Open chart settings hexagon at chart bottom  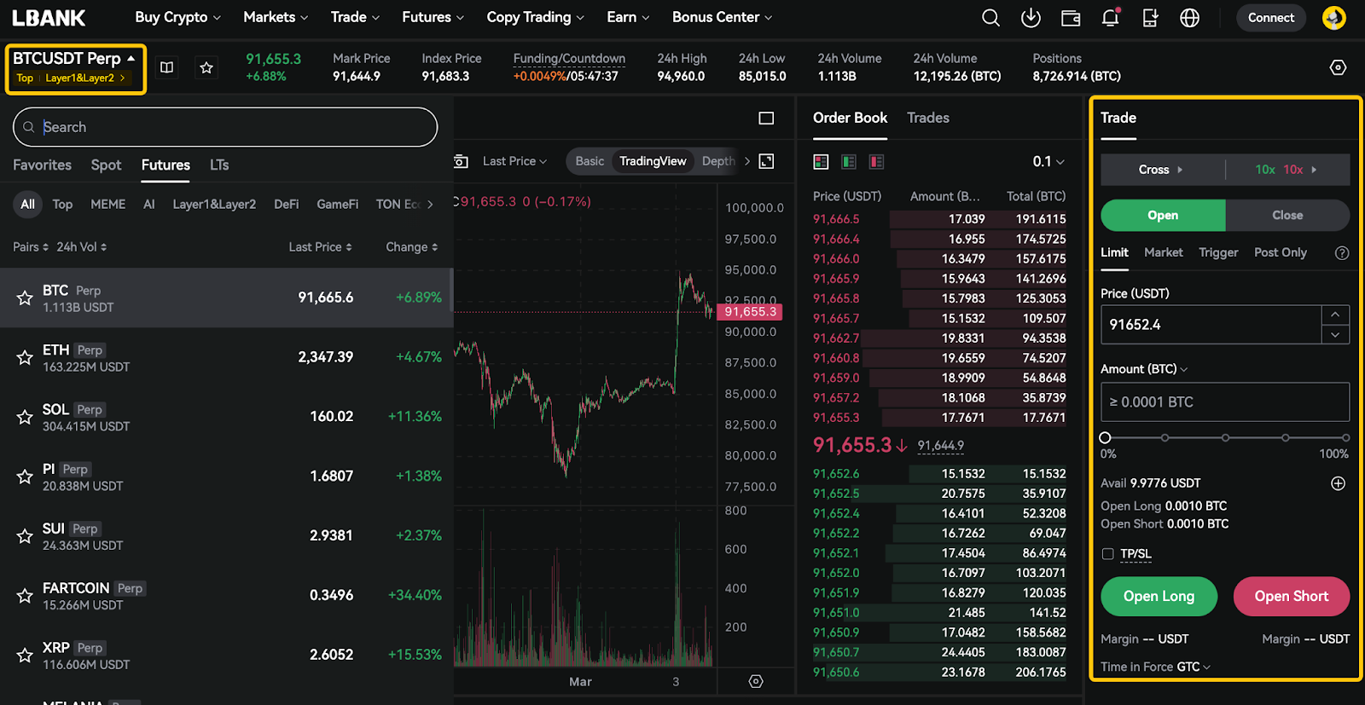[x=756, y=681]
